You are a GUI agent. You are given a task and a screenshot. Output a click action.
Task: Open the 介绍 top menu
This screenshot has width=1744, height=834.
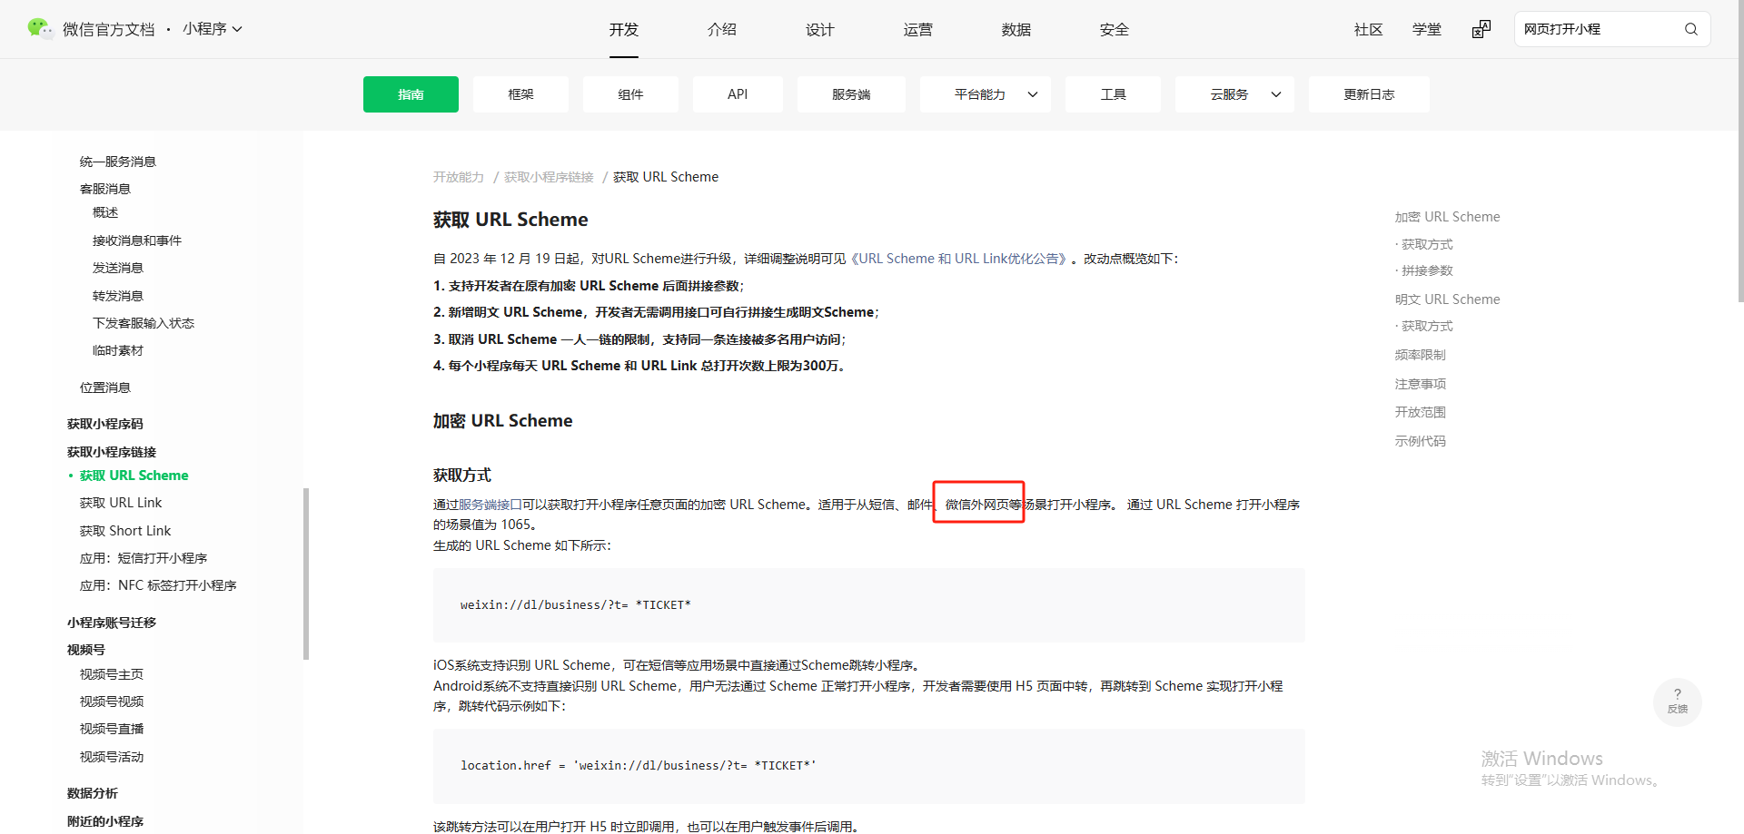point(722,29)
